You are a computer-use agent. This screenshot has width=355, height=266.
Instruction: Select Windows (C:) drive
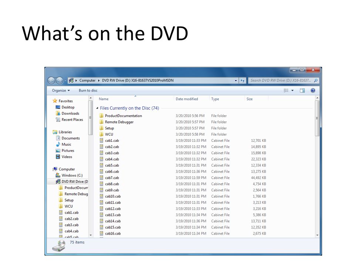(72, 175)
